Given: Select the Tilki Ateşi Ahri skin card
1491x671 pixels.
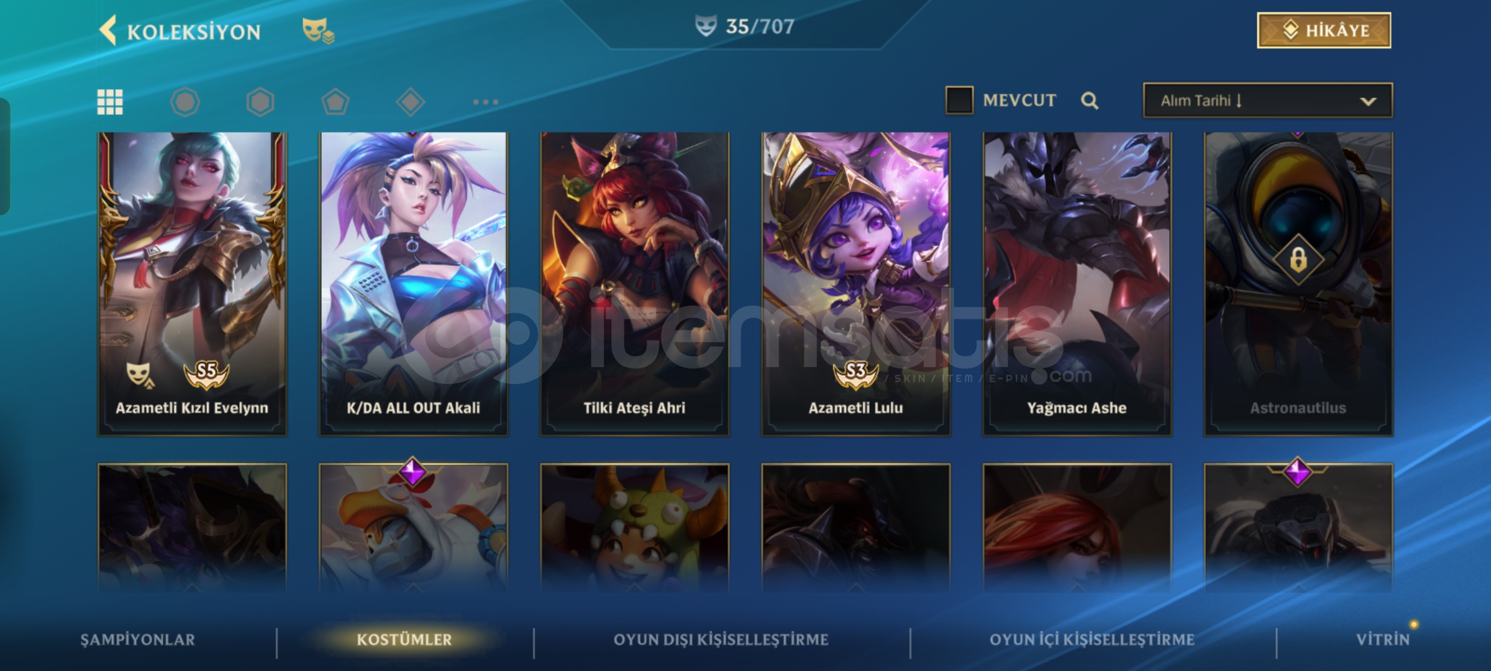Looking at the screenshot, I should [634, 283].
